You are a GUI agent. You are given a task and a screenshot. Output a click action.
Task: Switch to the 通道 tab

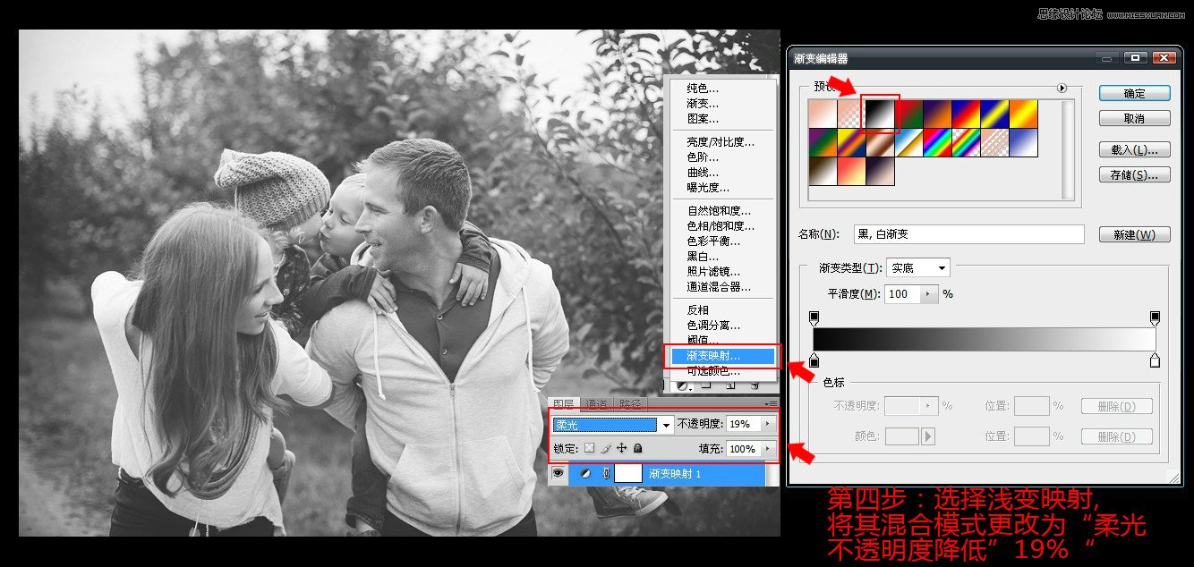click(597, 403)
